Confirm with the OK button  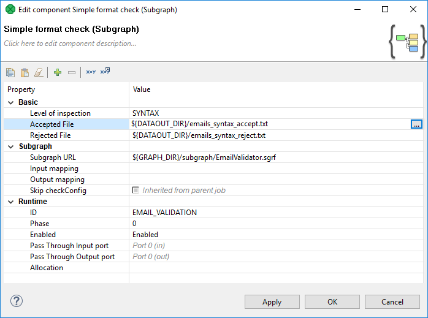point(332,301)
